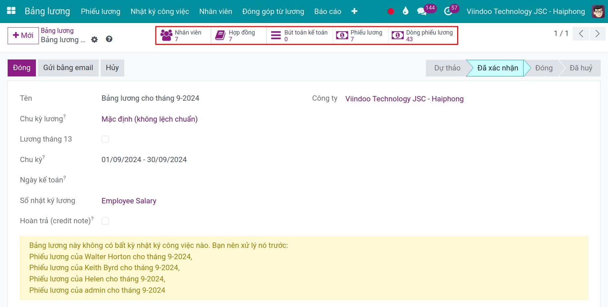608x307 pixels.
Task: Open the Employee Salary journal link
Action: click(x=129, y=201)
